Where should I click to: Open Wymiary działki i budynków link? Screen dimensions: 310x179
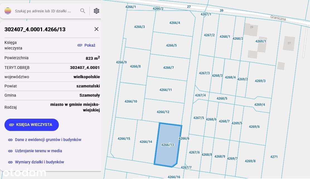pos(40,162)
